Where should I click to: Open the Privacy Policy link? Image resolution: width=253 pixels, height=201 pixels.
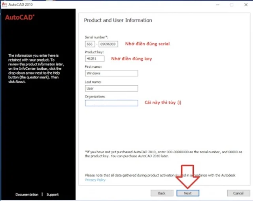tap(95, 180)
